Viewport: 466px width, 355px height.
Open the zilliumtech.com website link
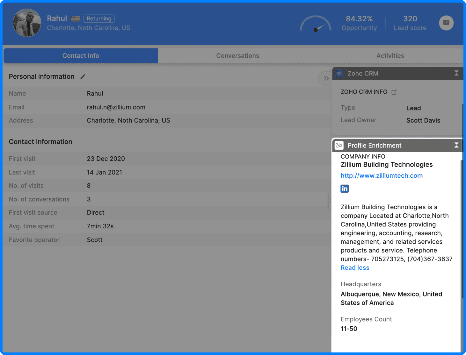[381, 175]
